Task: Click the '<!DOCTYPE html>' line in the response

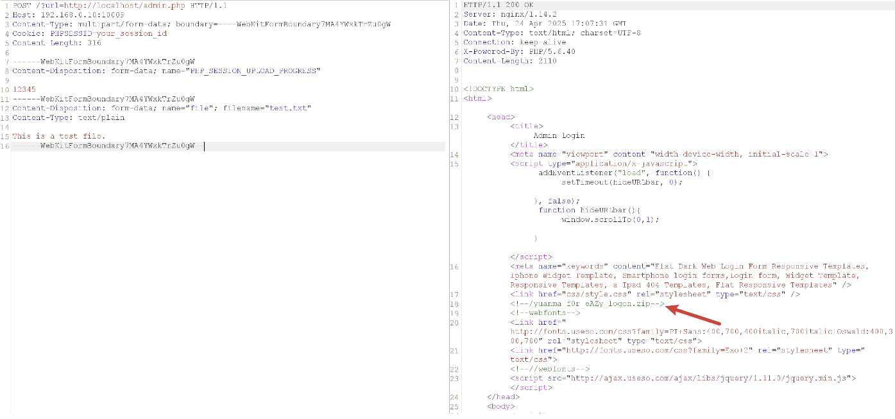Action: [498, 89]
